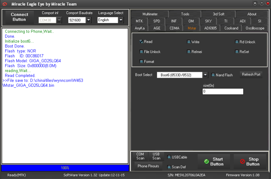Click the blue 100% progress bar
Screen dimensions: 271x179
65,168
